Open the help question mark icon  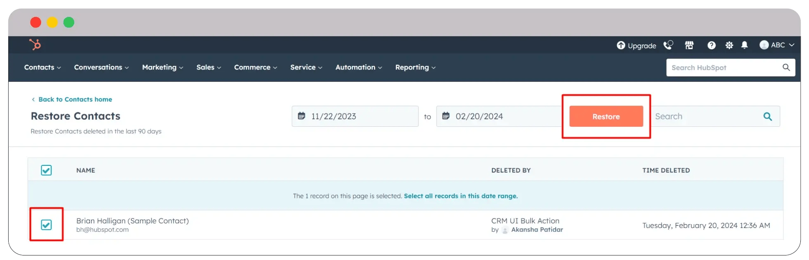712,45
